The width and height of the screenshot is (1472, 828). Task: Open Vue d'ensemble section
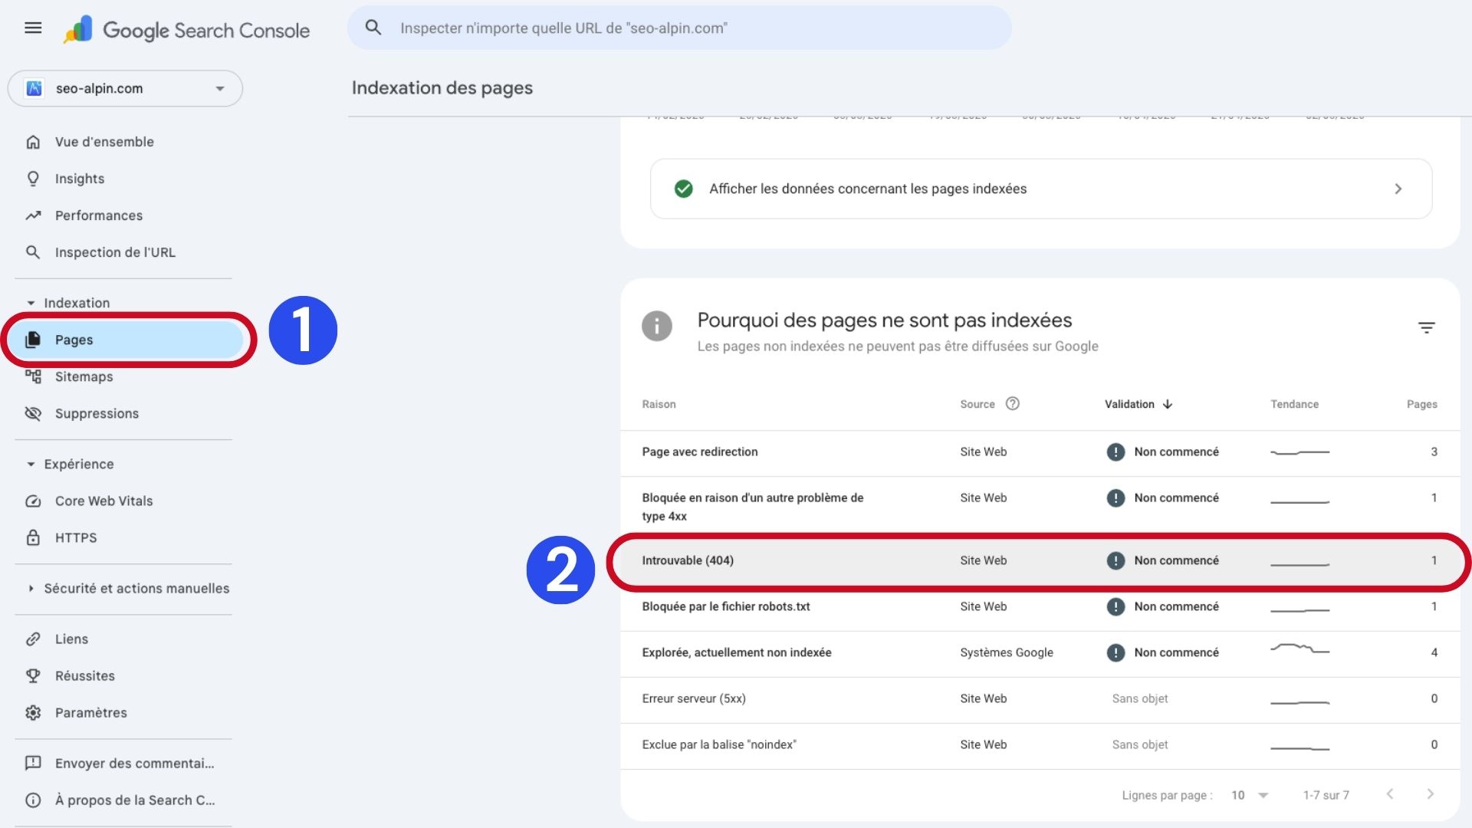pos(104,142)
